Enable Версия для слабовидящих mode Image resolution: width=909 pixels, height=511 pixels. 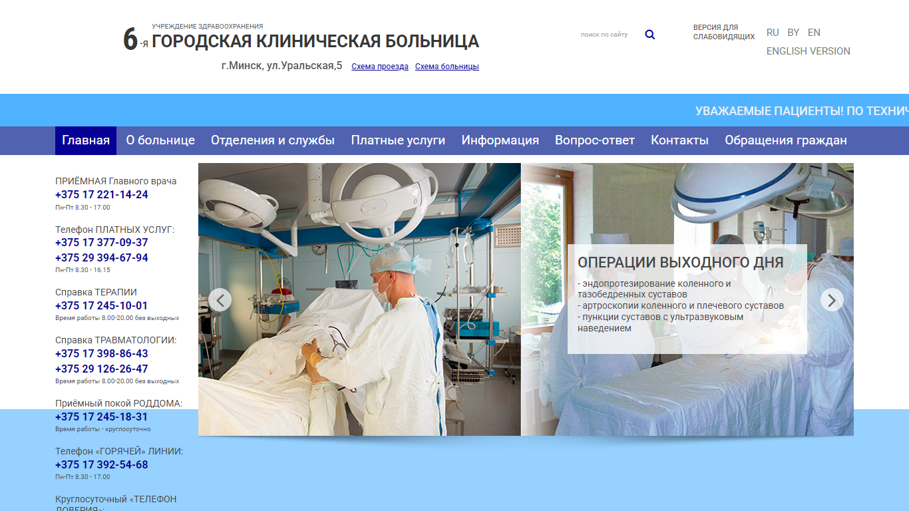point(724,32)
